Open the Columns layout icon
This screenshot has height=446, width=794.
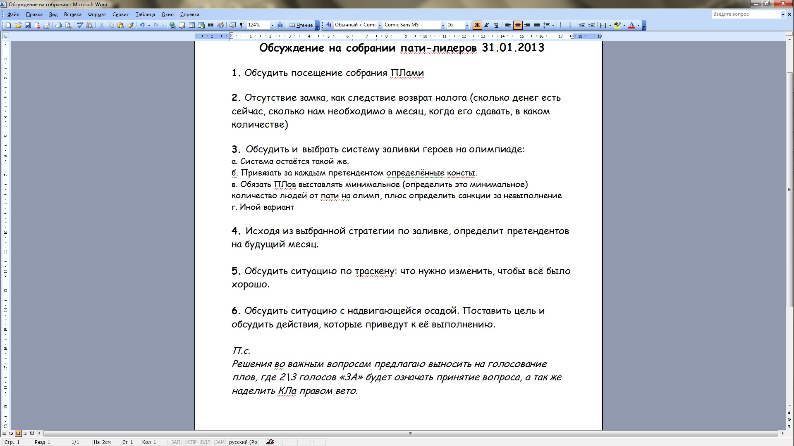(210, 25)
